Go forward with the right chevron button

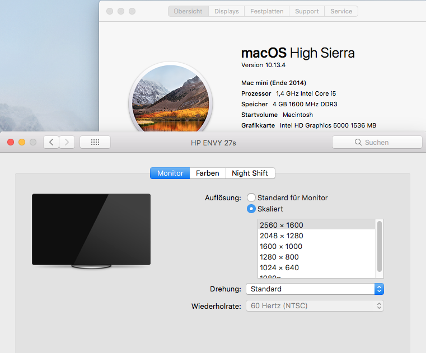point(67,142)
